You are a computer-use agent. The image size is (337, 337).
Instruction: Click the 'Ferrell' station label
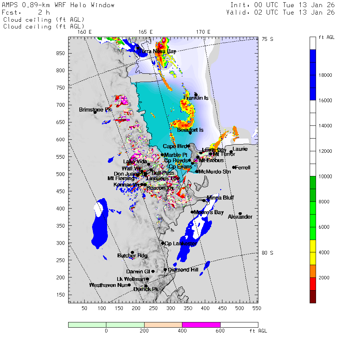pos(243,168)
